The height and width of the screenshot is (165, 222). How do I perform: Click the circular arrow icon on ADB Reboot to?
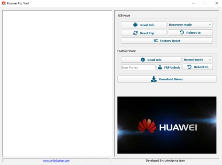click(x=182, y=33)
